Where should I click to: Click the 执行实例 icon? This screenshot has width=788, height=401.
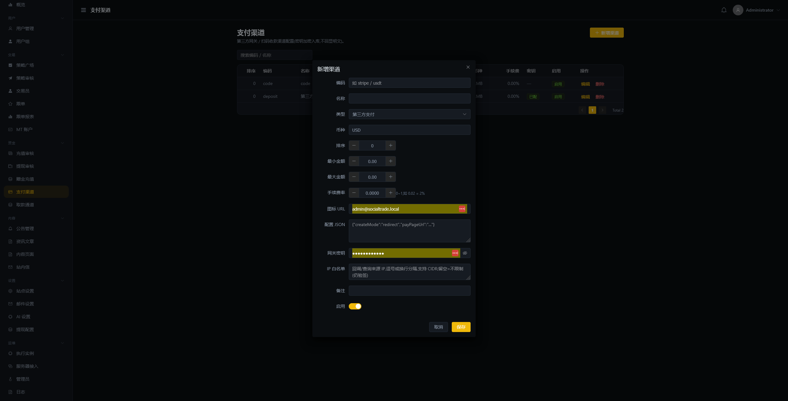(10, 353)
